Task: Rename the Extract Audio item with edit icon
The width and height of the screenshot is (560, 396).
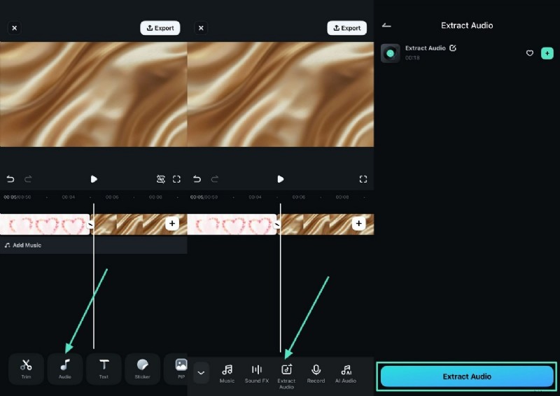Action: (x=453, y=48)
